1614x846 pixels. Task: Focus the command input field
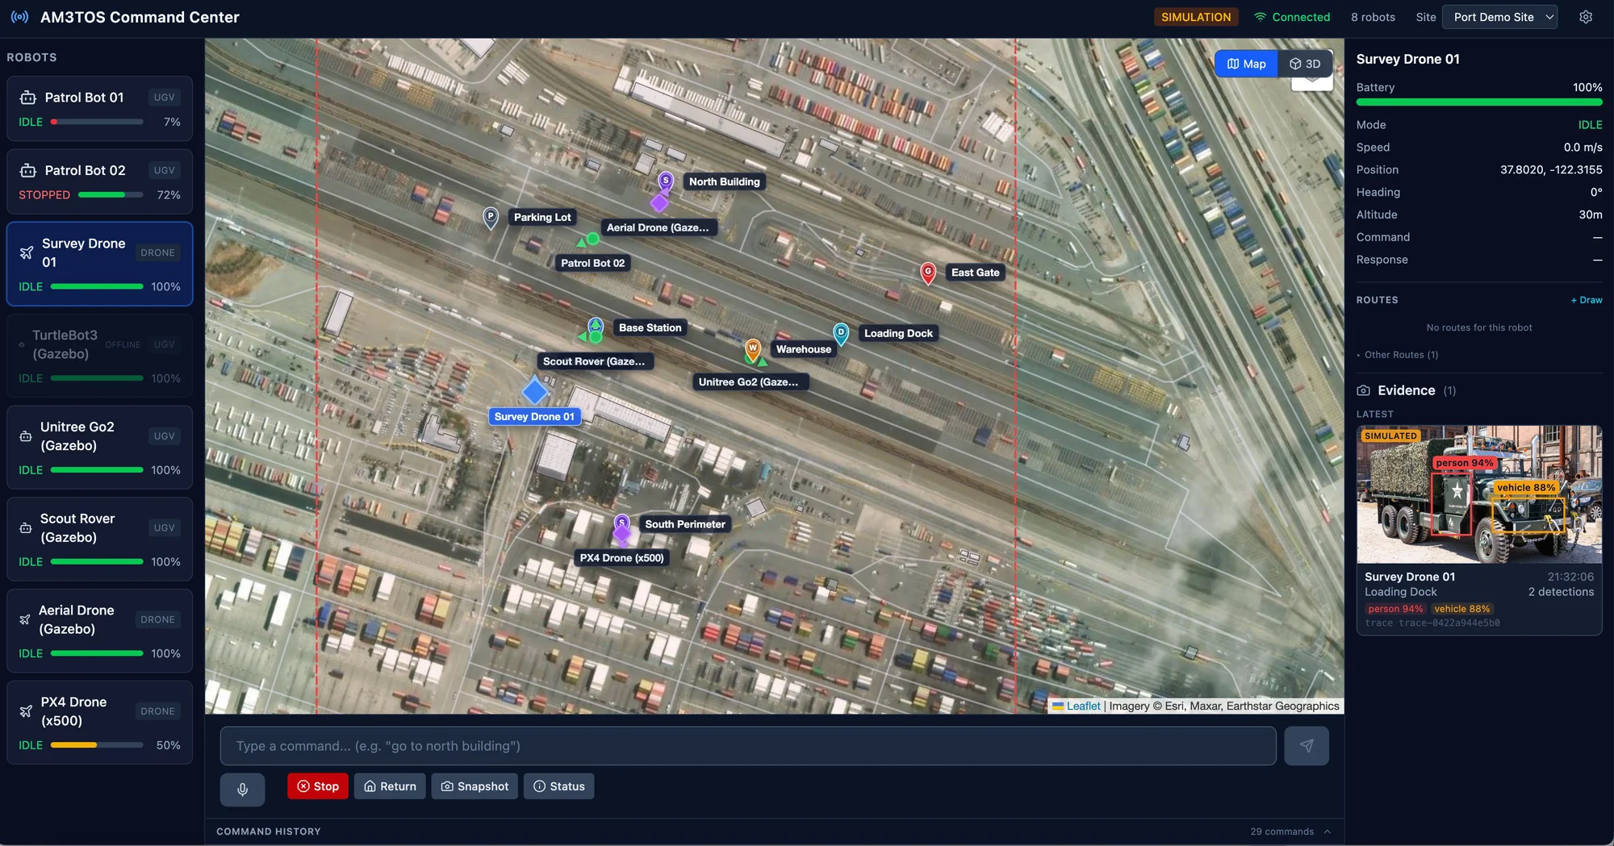(x=748, y=746)
